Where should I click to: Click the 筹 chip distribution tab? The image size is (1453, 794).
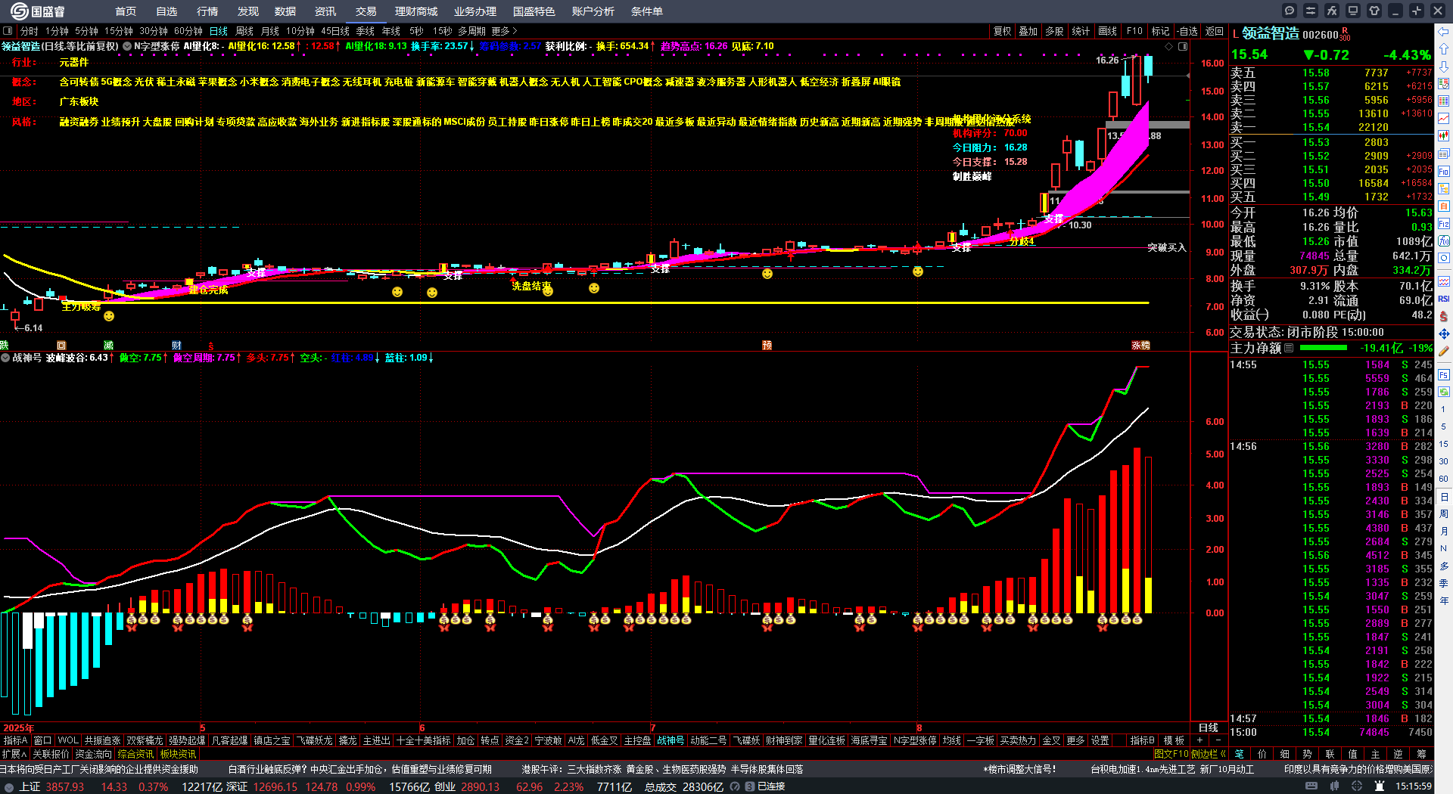point(1421,754)
